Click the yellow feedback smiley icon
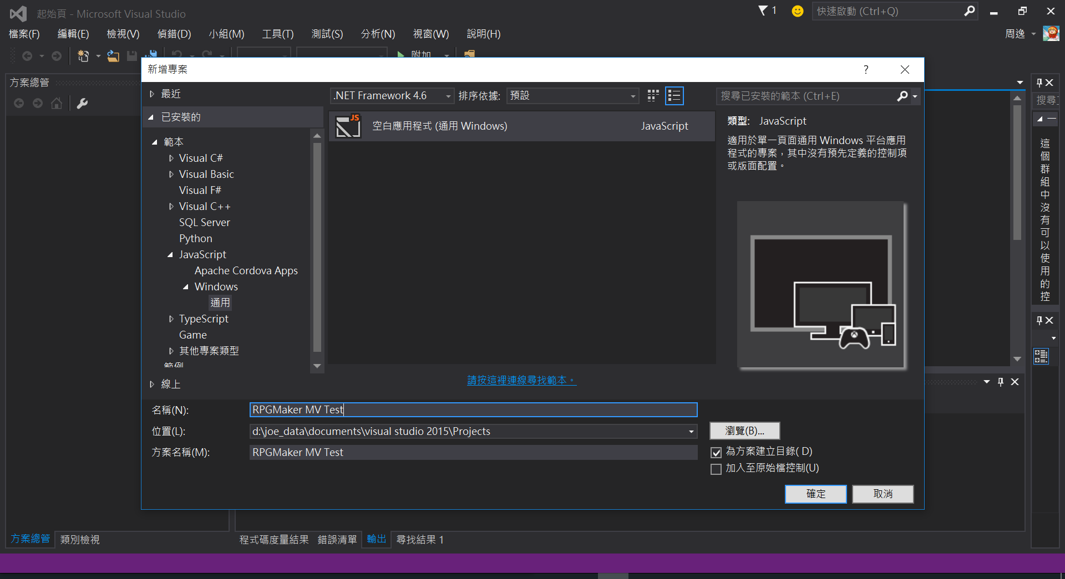 click(x=797, y=11)
